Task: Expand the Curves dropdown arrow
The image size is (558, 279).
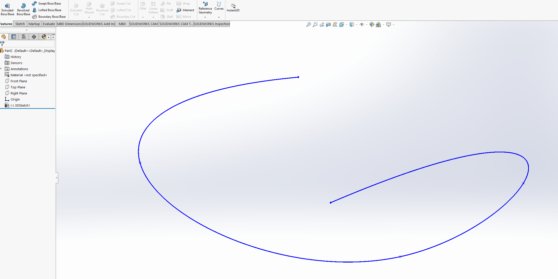Action: 219,17
